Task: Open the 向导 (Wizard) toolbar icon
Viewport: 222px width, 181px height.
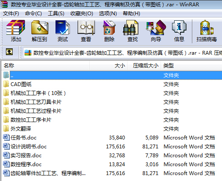Action: point(156,28)
